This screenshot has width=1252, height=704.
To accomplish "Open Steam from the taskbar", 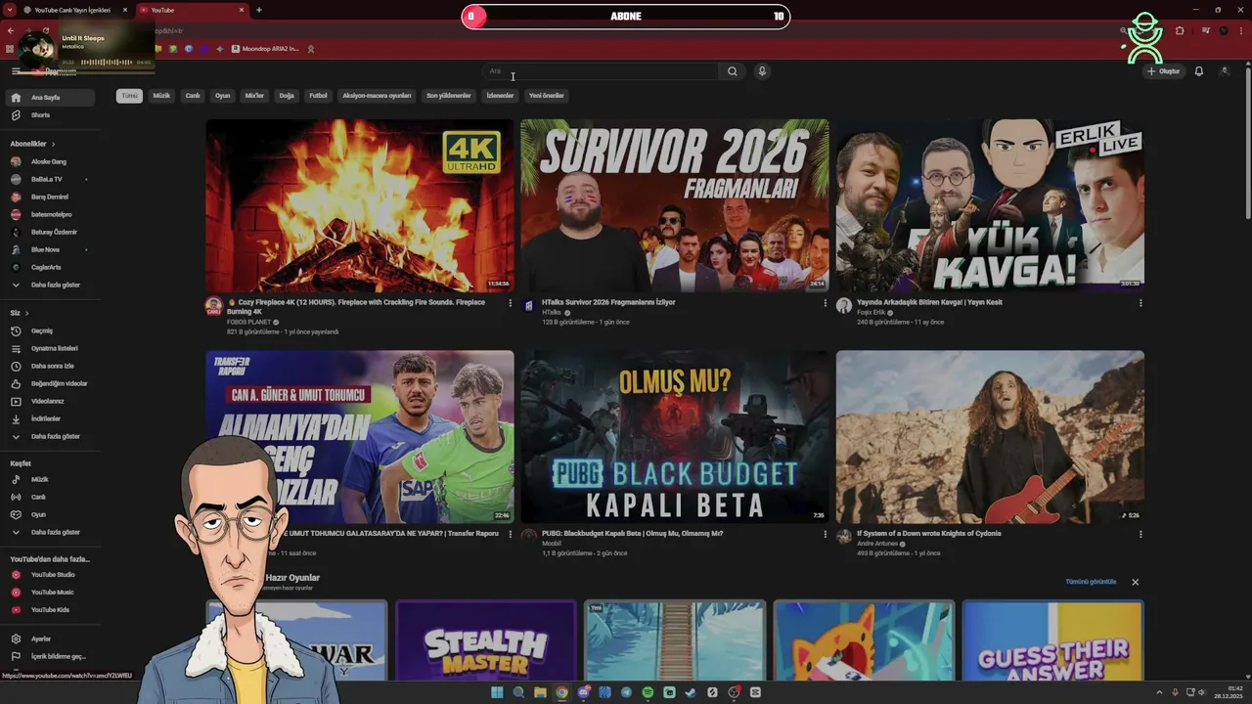I will coord(691,692).
